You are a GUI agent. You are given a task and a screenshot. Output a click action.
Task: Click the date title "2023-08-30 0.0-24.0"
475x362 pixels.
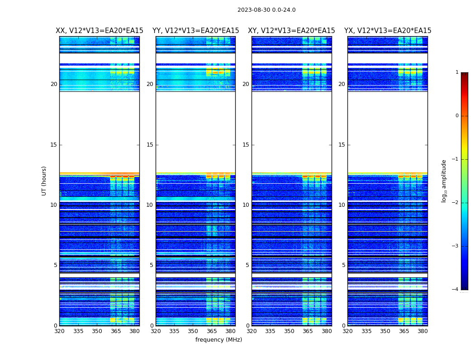pos(266,10)
